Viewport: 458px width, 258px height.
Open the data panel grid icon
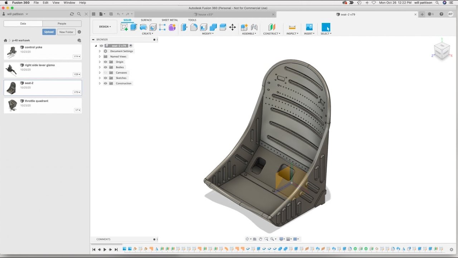click(94, 14)
